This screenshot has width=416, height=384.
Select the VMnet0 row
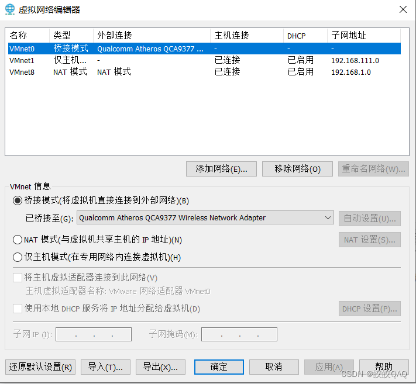click(204, 49)
